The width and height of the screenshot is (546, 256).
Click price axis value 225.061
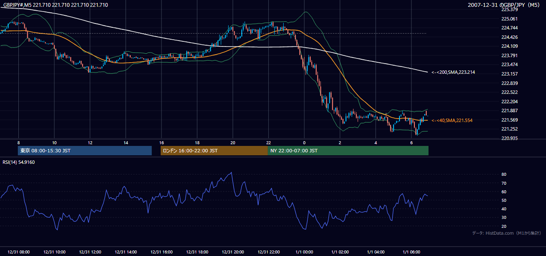click(509, 19)
